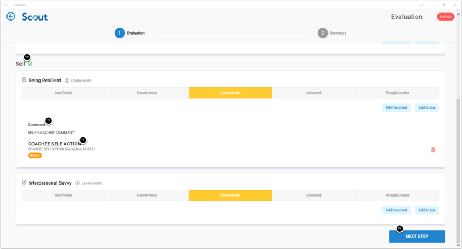Image resolution: width=462 pixels, height=249 pixels.
Task: Click the info icon beside Being Resilient
Action: 67,80
